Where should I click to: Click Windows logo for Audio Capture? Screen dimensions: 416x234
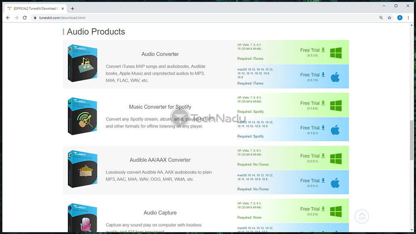click(x=336, y=212)
